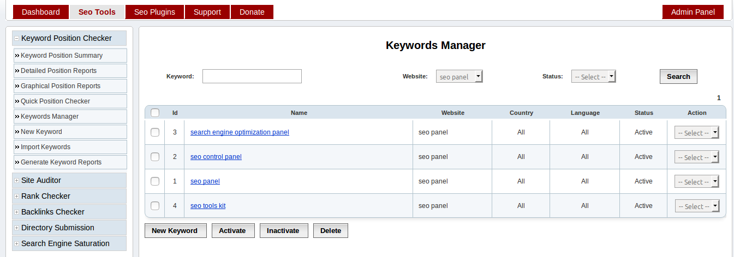The image size is (734, 257).
Task: Open the seo tools kit keyword link
Action: click(208, 206)
